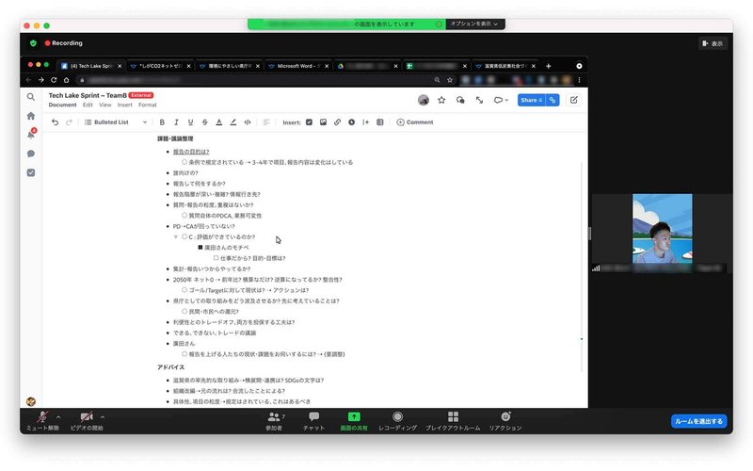Click the redo arrow in the toolbar
The width and height of the screenshot is (753, 471).
69,122
